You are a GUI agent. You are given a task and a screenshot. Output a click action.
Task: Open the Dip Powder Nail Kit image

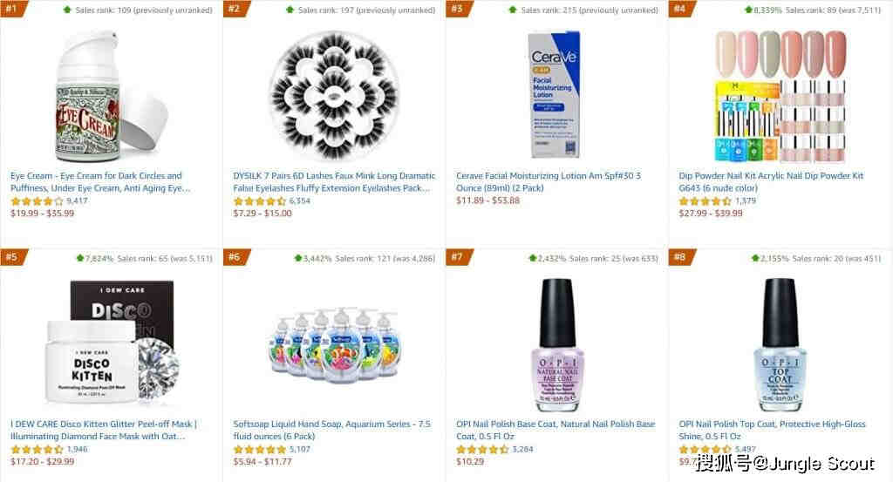click(x=780, y=96)
